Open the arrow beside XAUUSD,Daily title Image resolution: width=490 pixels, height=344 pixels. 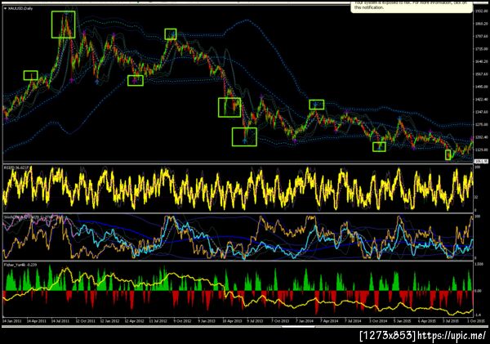click(5, 8)
